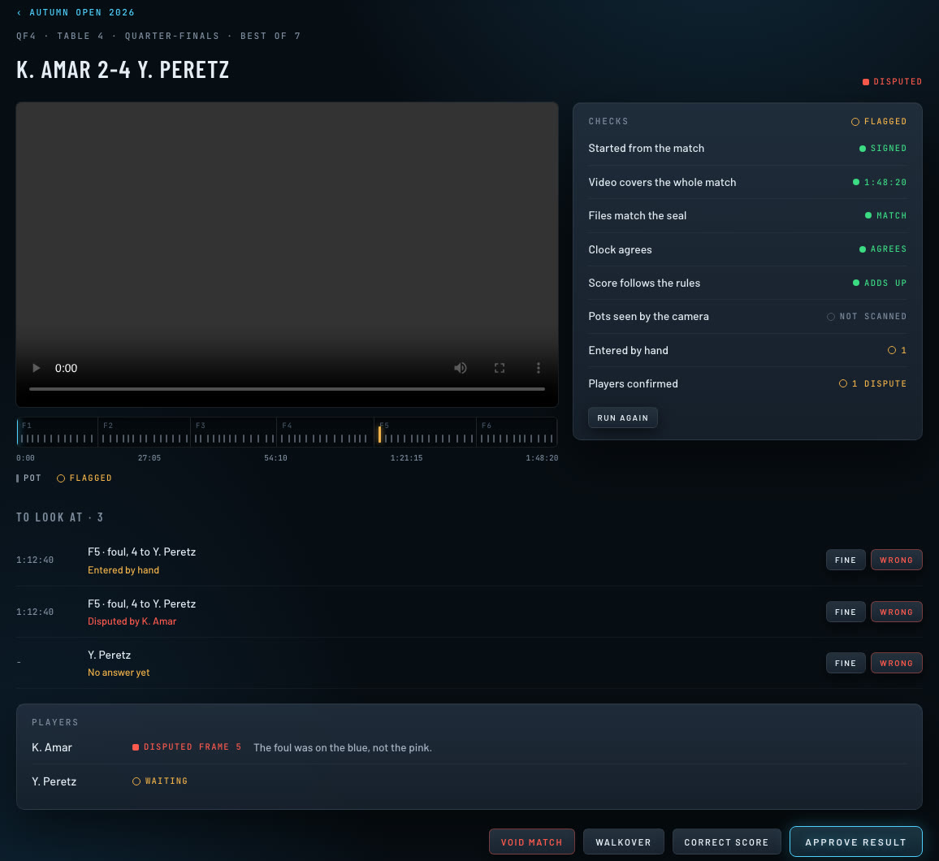The image size is (939, 861).
Task: Mark 'Entered by hand' foul as Fine
Action: 846,560
